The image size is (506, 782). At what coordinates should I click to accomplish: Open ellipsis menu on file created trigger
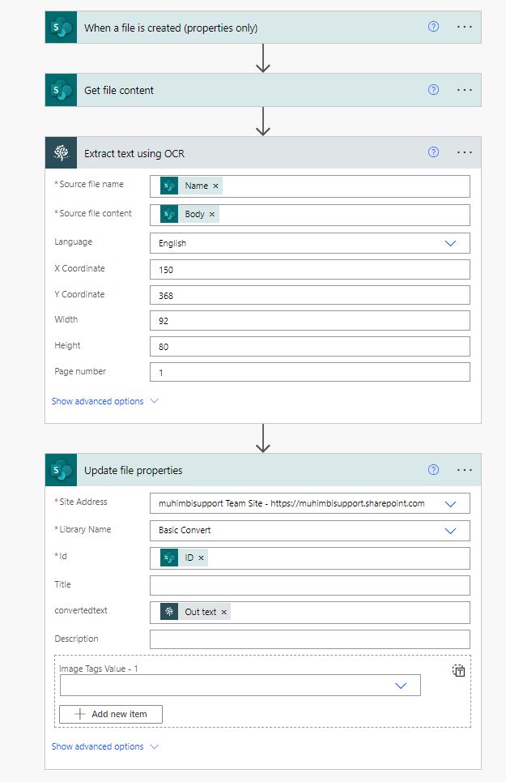tap(464, 27)
